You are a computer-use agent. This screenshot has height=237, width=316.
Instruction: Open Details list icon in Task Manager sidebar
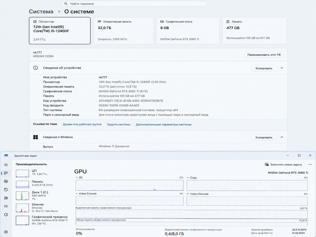click(x=6, y=206)
